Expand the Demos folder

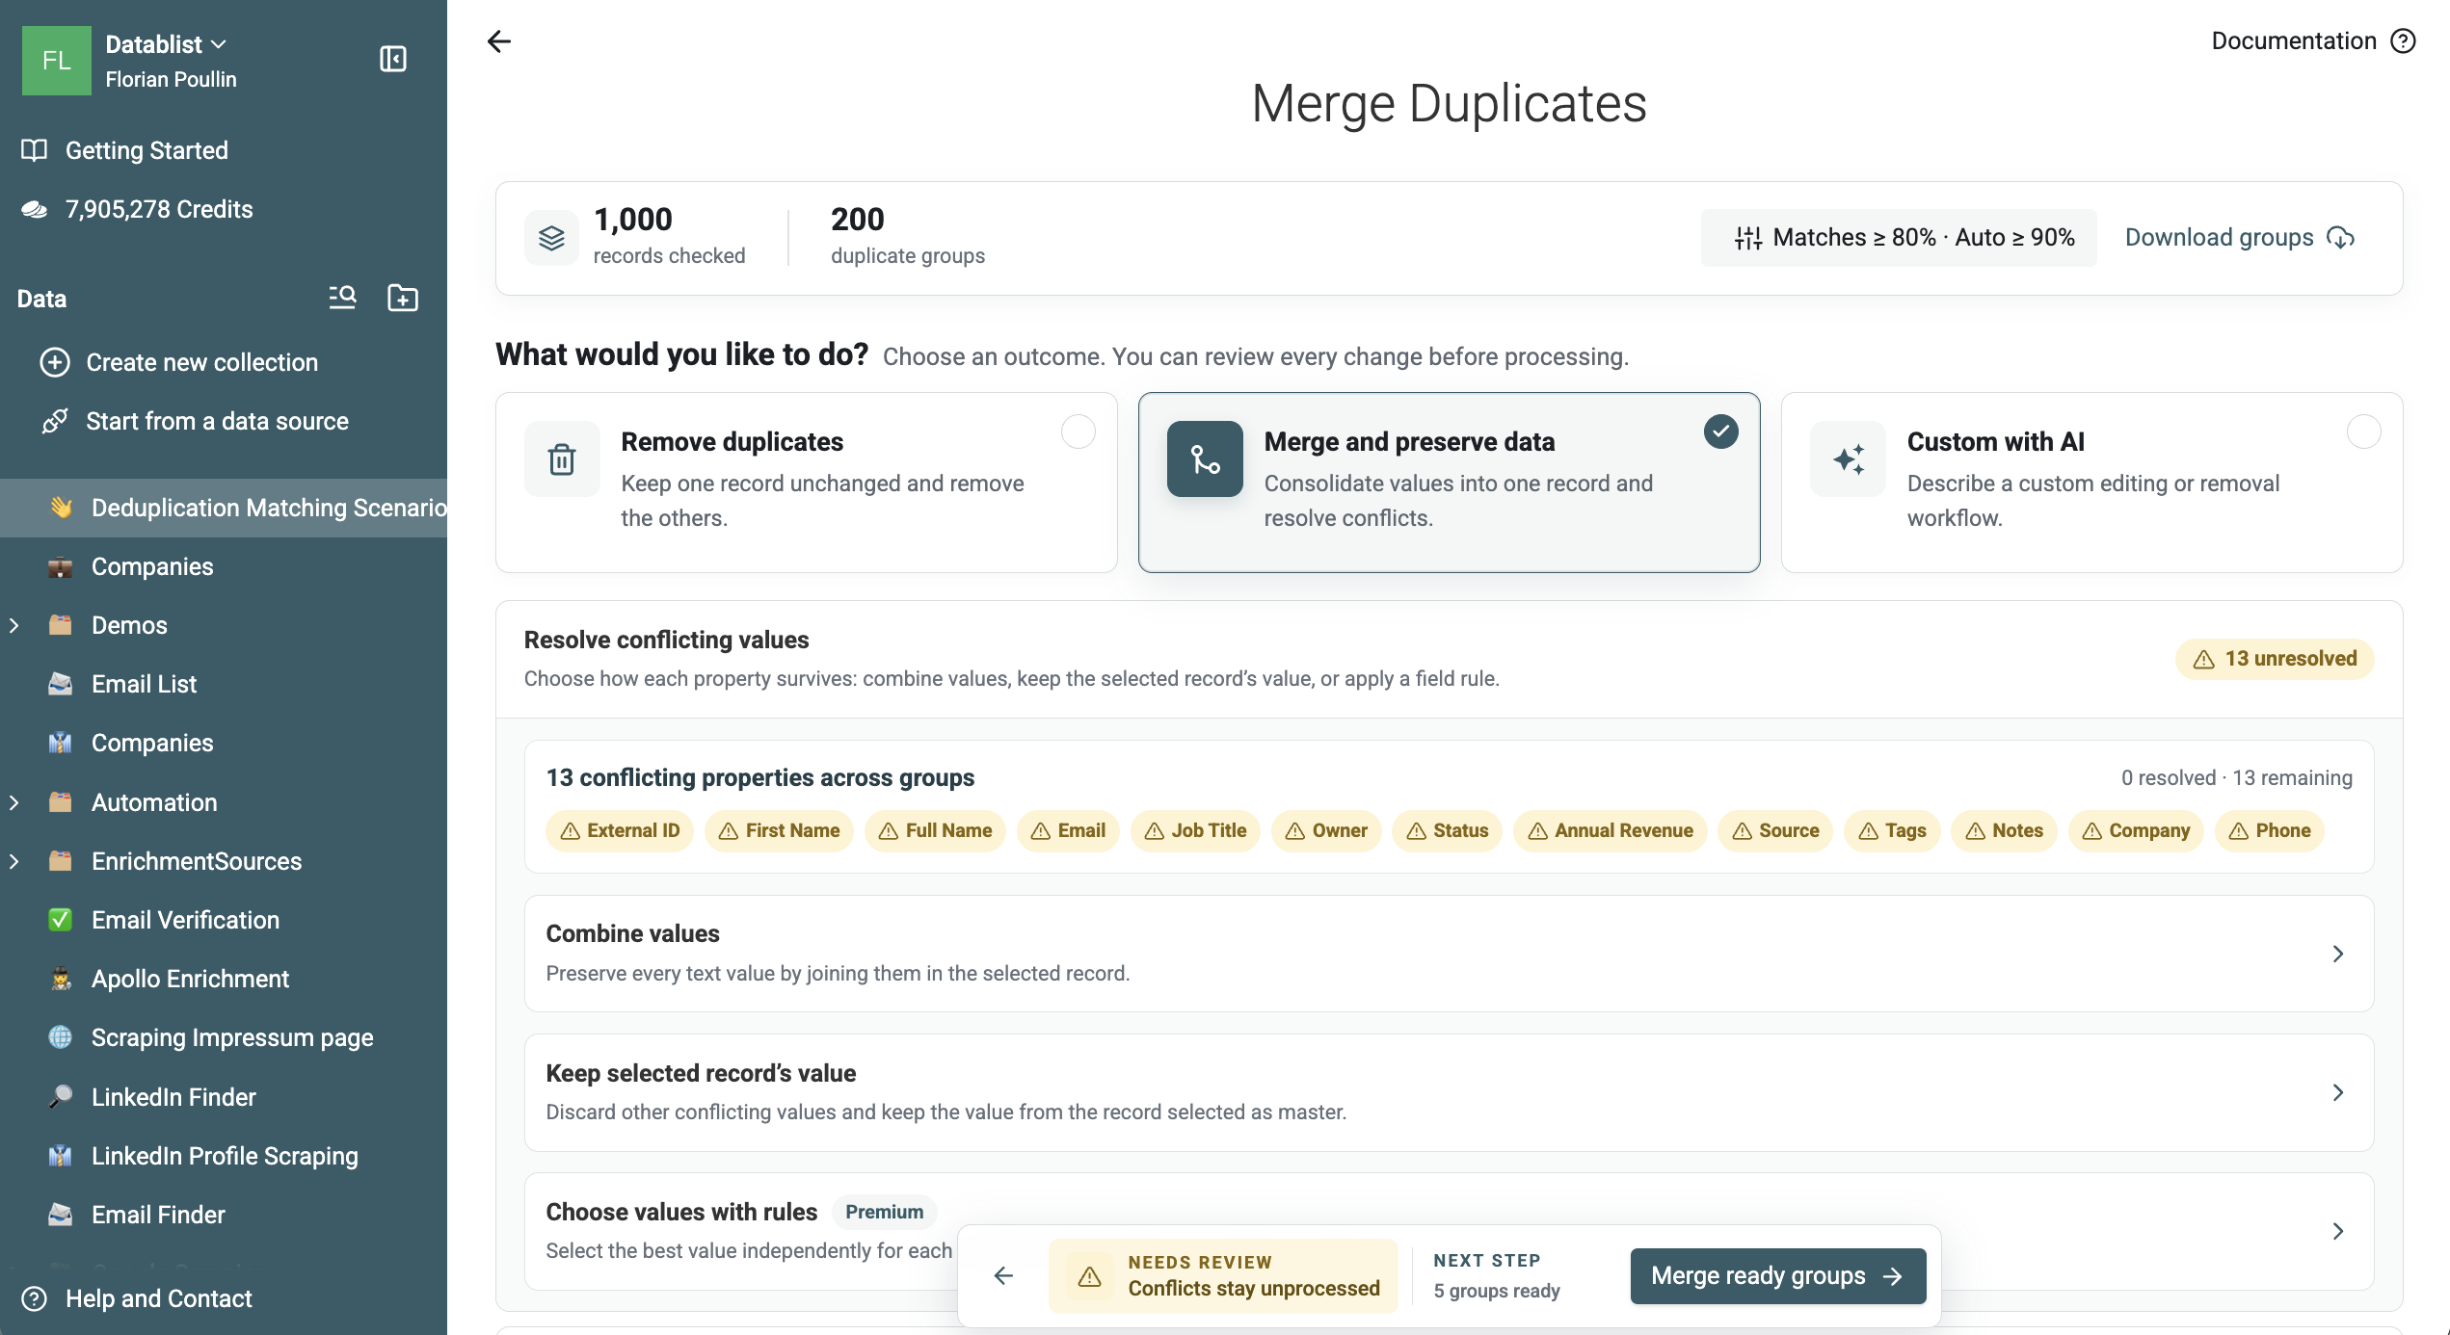tap(14, 625)
